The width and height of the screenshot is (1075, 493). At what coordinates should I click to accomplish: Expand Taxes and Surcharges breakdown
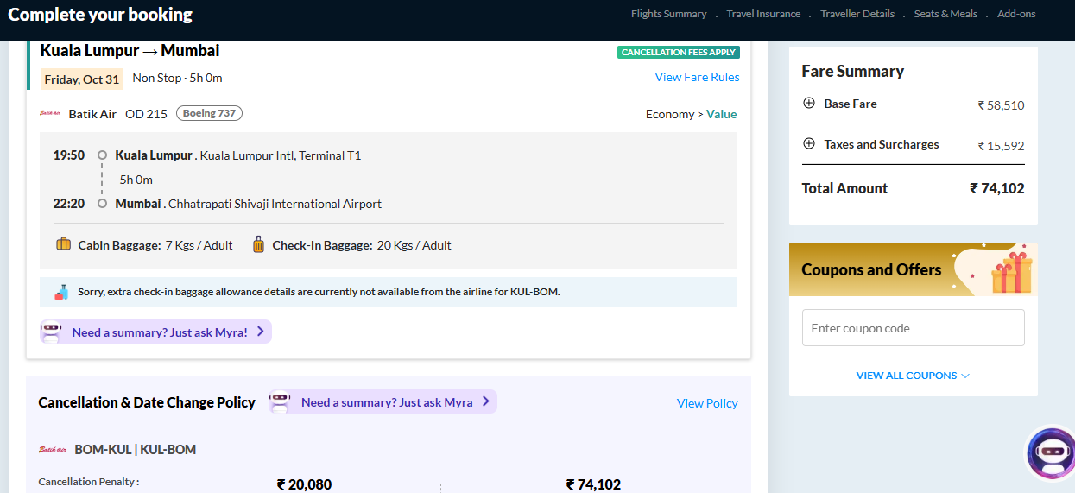[809, 143]
